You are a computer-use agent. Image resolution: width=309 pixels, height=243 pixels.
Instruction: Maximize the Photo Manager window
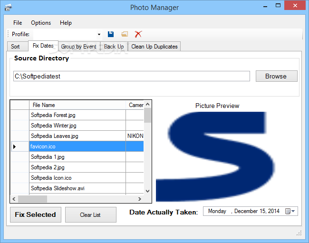tap(278, 6)
